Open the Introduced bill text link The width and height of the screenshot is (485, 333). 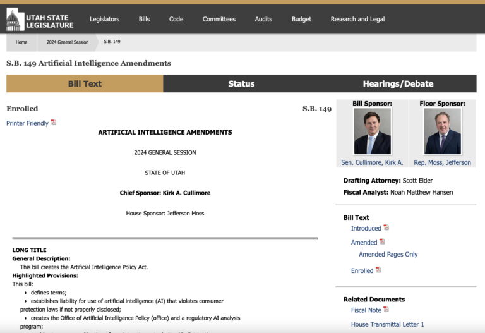pos(366,228)
